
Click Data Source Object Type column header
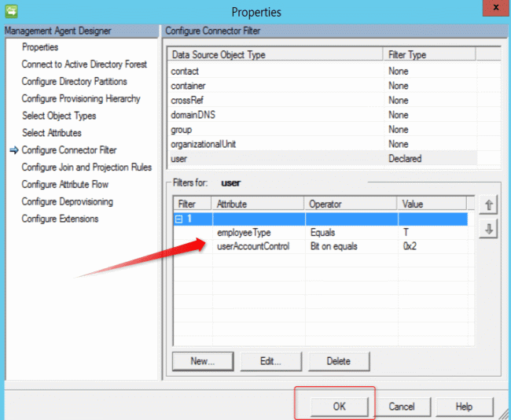coord(275,54)
